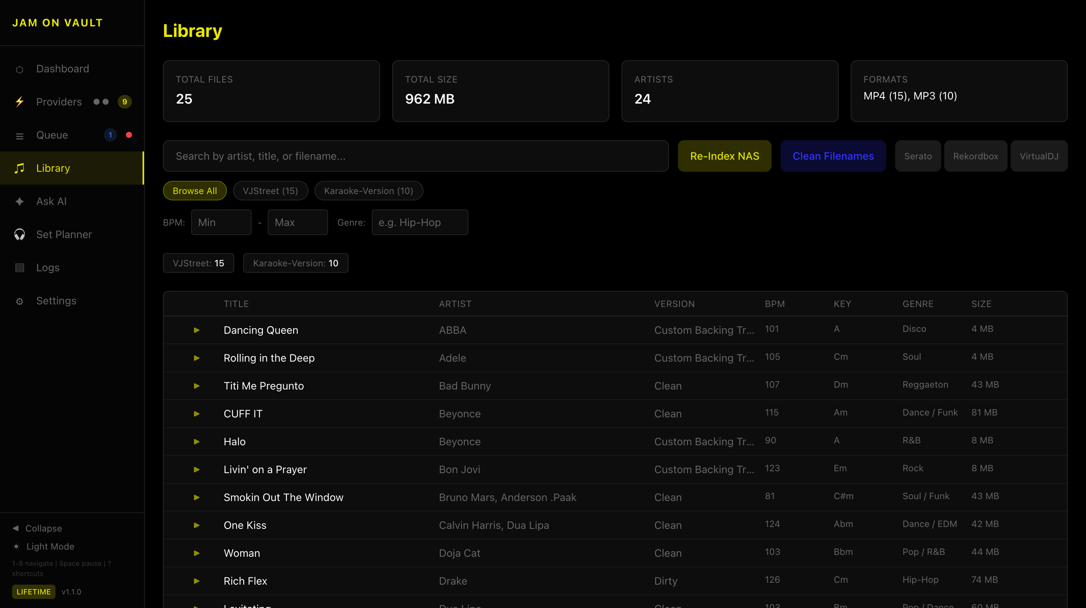Screen dimensions: 1086x608
Task: Play CUFF IT by Beyonce
Action: (x=196, y=414)
